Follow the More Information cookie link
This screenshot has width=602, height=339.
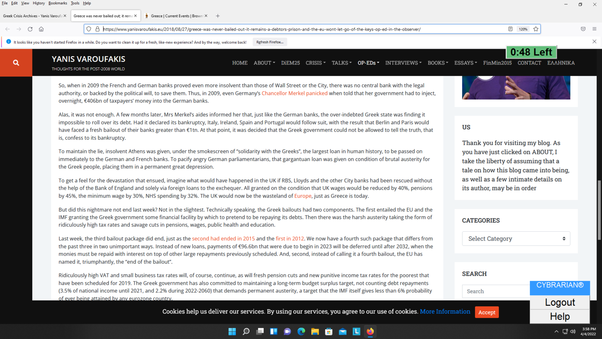click(x=445, y=312)
